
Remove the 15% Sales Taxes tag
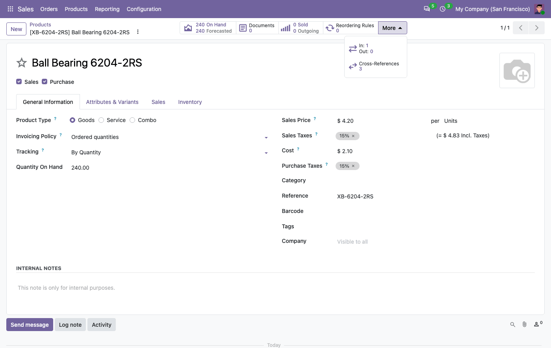pos(353,136)
